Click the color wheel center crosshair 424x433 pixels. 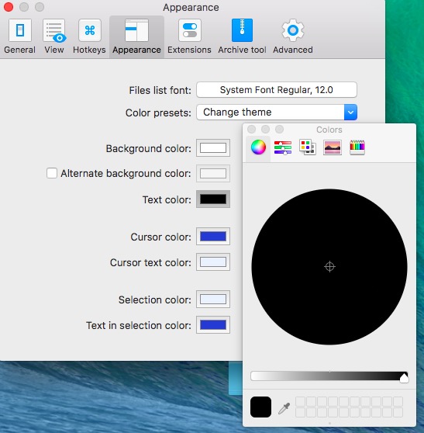click(x=329, y=267)
